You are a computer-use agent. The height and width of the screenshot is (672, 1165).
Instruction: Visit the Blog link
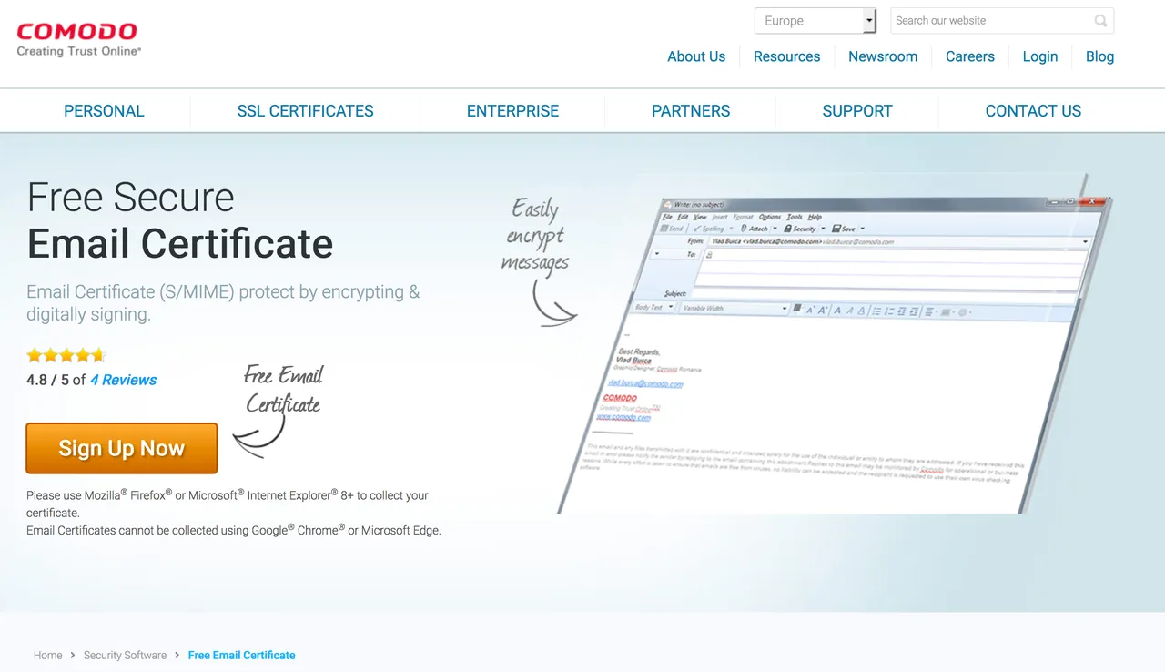[x=1099, y=56]
